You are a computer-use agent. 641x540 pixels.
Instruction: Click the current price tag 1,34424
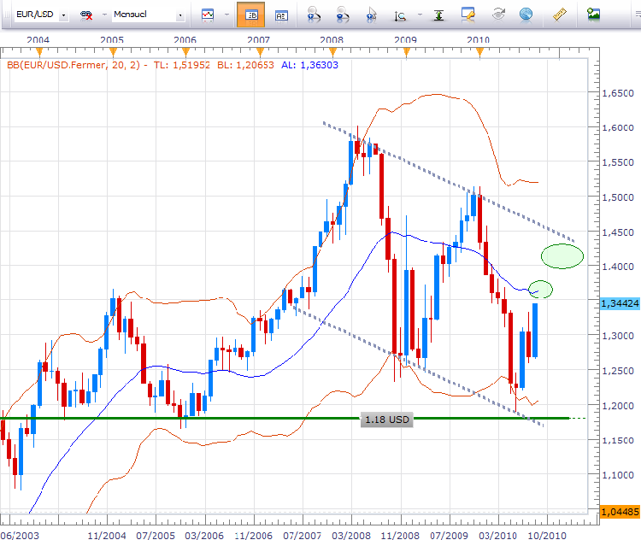tap(620, 303)
